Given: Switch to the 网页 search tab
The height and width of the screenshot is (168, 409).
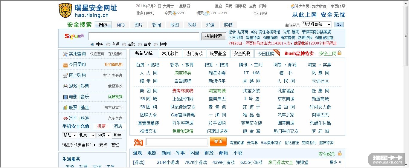Looking at the screenshot, I should coord(103,25).
